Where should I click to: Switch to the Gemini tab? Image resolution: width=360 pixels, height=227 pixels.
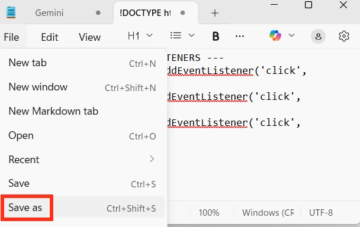49,13
